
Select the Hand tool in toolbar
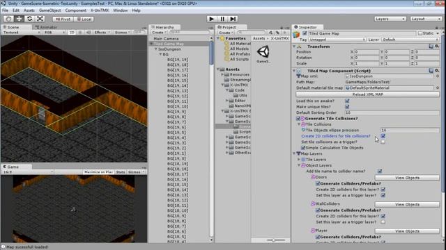[8, 19]
